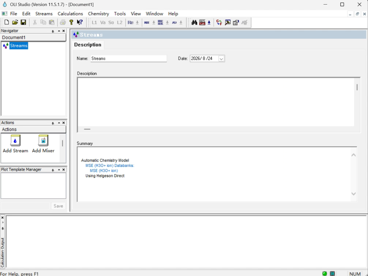The height and width of the screenshot is (276, 368).
Task: Click the document icon left of File menu
Action: 4,13
